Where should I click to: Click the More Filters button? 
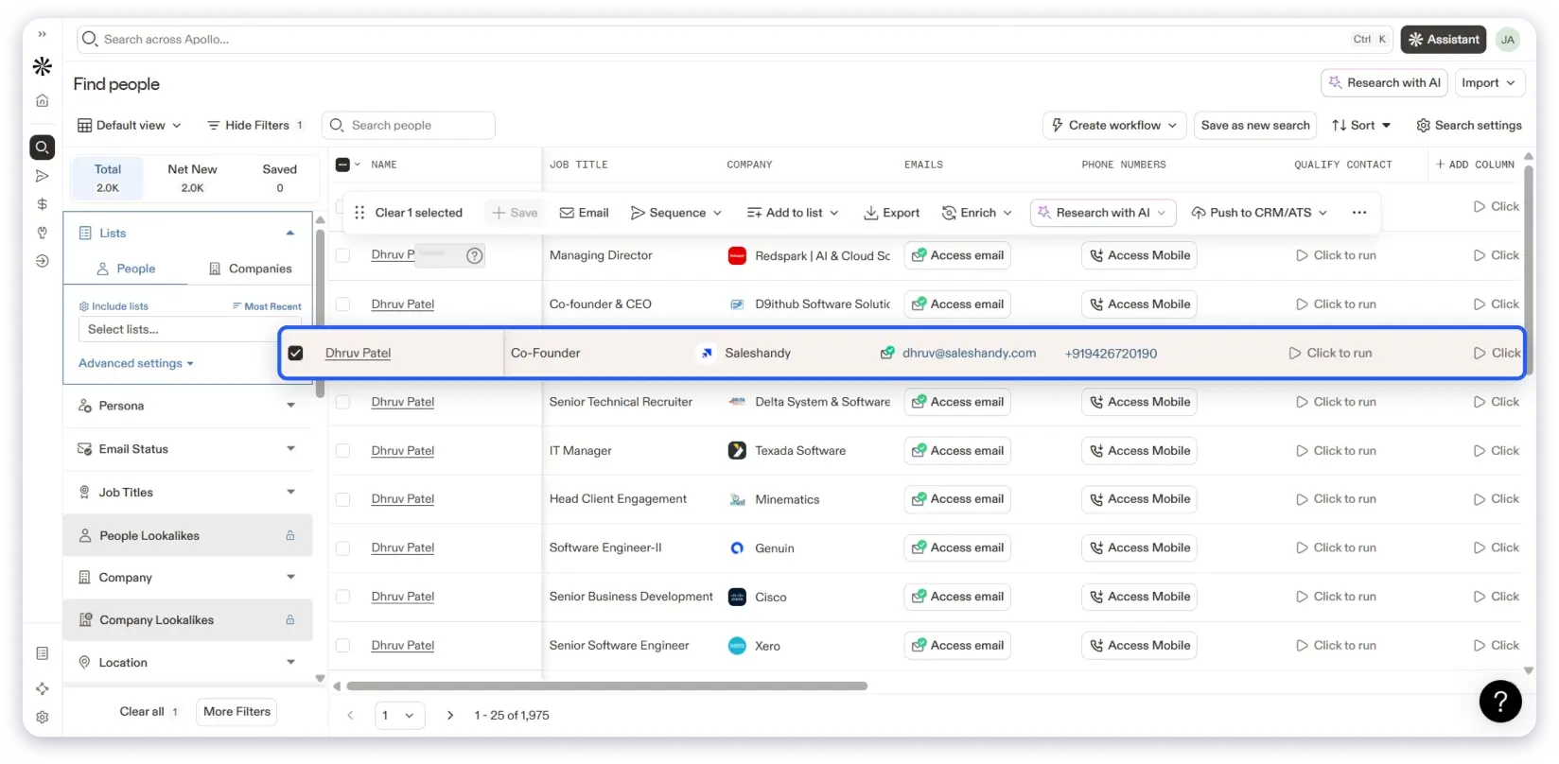coord(236,712)
